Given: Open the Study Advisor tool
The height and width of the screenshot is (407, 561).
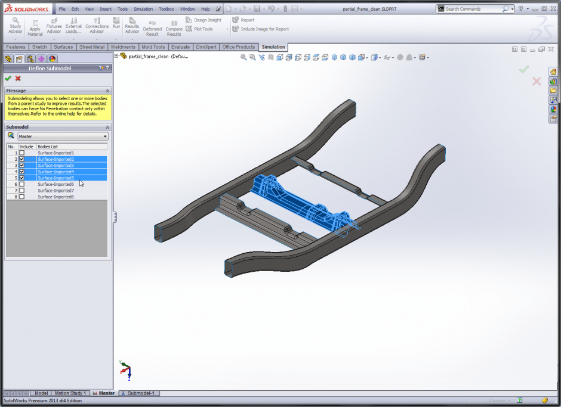Looking at the screenshot, I should click(x=16, y=24).
